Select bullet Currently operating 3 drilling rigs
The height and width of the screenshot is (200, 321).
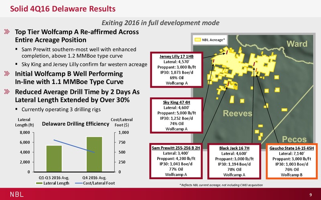point(61,109)
